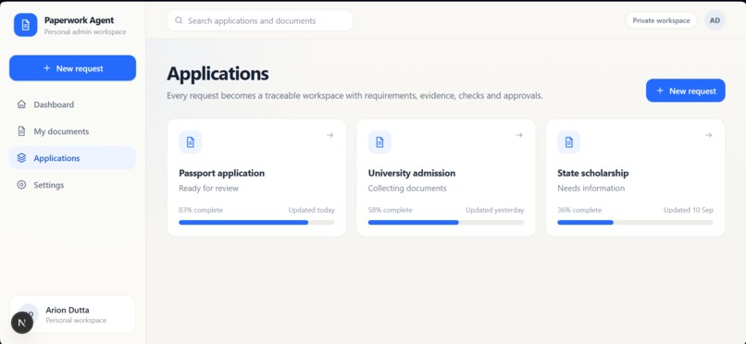746x344 pixels.
Task: Open Settings from the sidebar
Action: point(73,185)
